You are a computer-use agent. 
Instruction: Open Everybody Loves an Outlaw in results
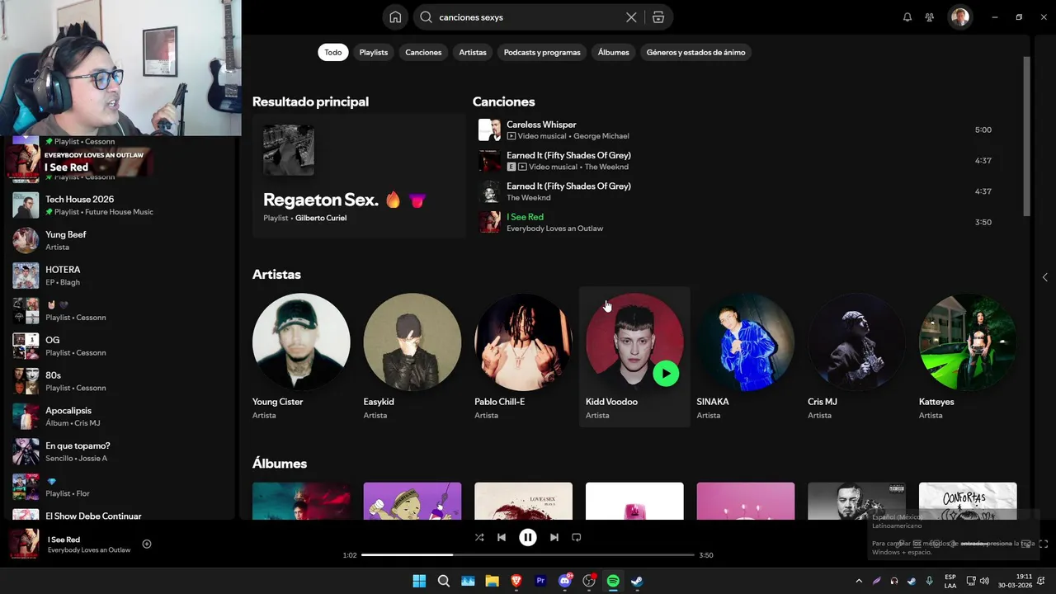(554, 229)
